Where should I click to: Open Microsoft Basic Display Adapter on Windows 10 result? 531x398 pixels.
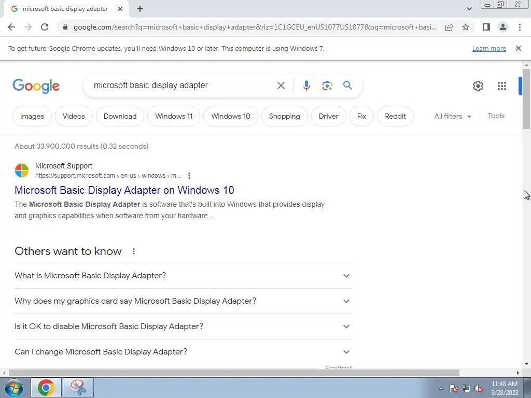124,190
